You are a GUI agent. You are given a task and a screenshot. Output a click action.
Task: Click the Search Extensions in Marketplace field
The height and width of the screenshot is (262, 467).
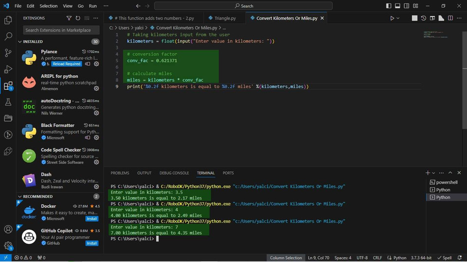[x=61, y=30]
